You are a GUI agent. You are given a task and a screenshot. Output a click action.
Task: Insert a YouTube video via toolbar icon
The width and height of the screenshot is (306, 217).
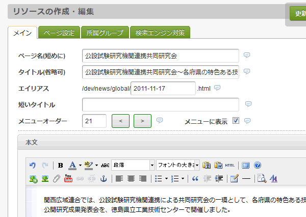pos(68,178)
